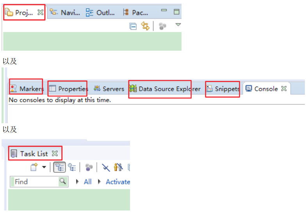
Task: Open the Markers tab
Action: click(x=27, y=88)
